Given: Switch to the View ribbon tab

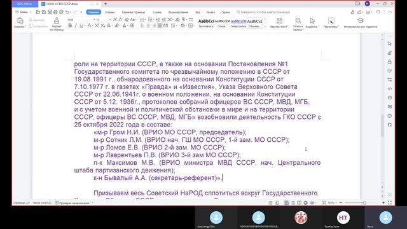Looking at the screenshot, I should pos(198,12).
